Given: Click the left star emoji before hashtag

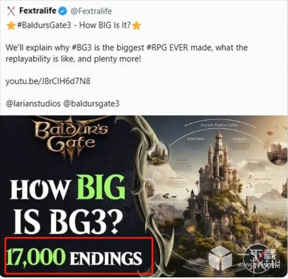Looking at the screenshot, I should tap(11, 25).
